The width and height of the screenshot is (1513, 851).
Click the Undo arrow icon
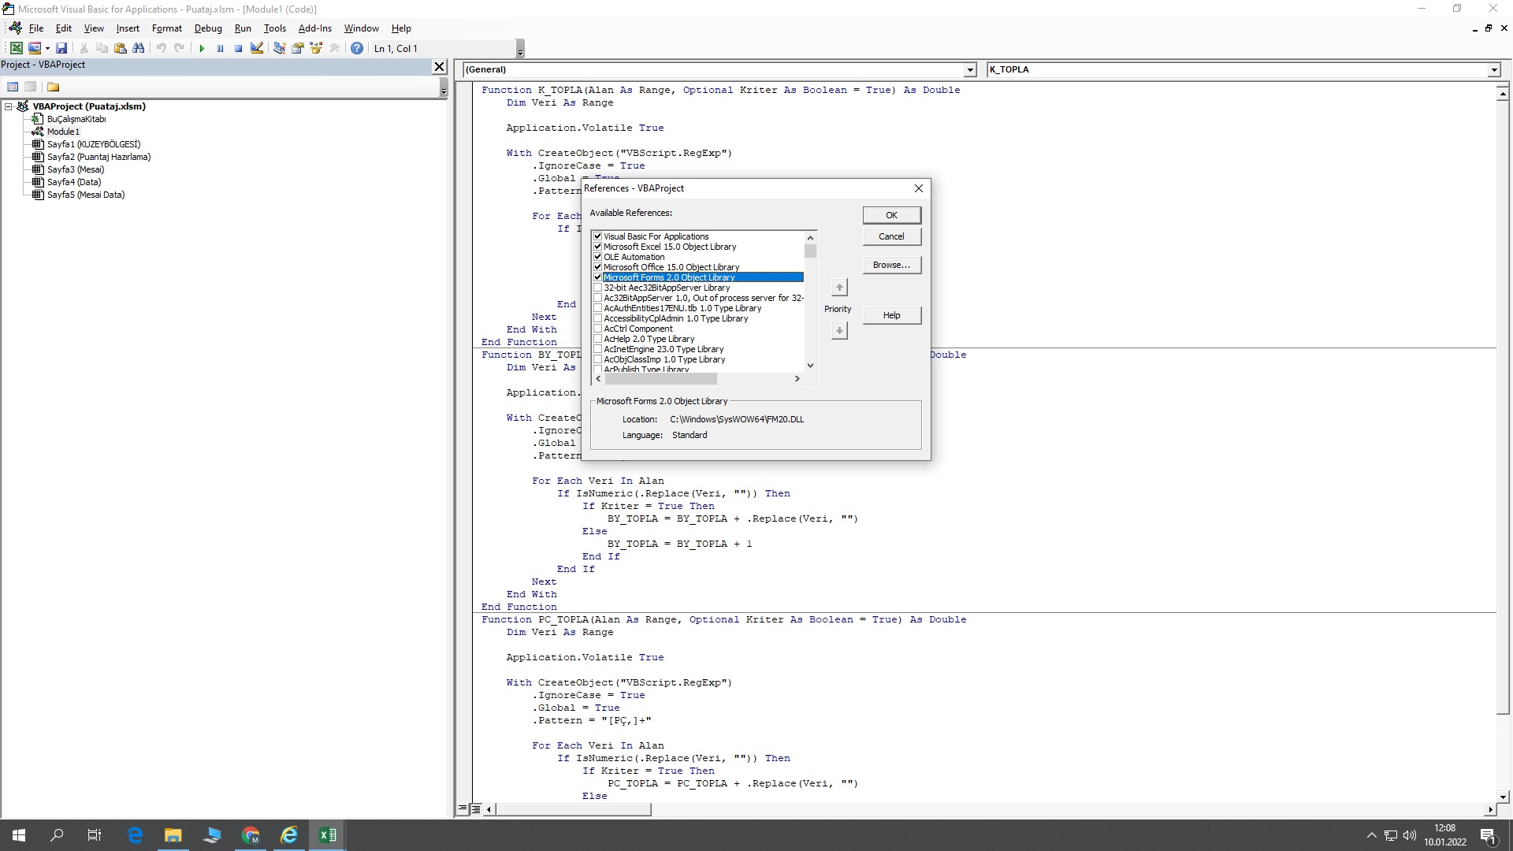tap(162, 48)
